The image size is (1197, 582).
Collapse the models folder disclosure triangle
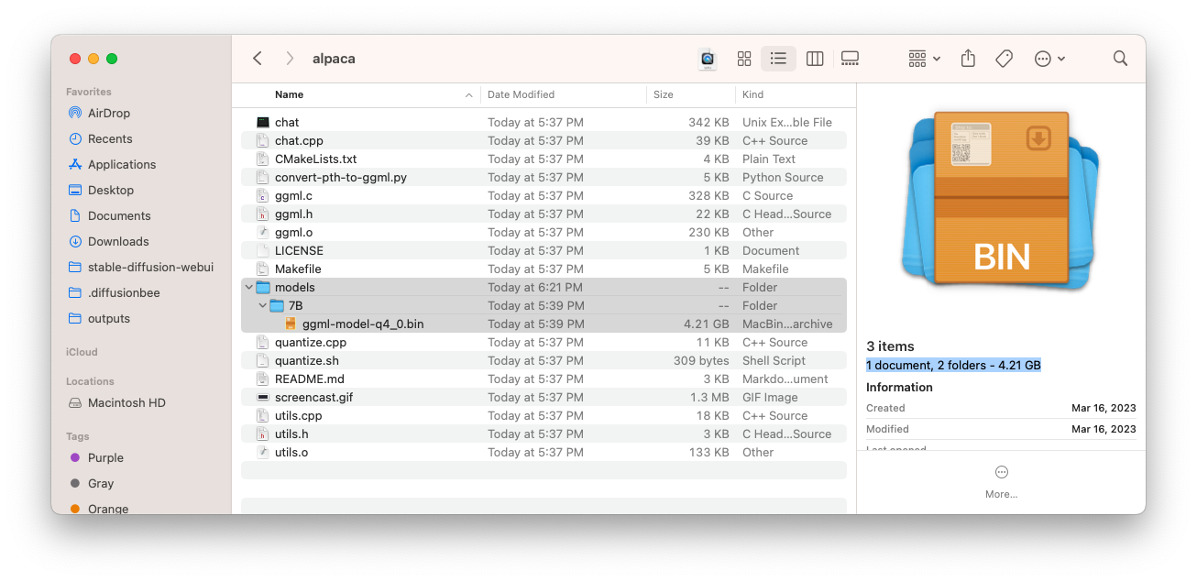(249, 288)
